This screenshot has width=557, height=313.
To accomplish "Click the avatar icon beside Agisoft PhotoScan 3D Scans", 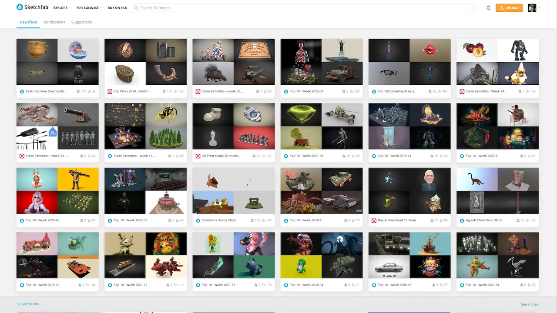I will 462,220.
